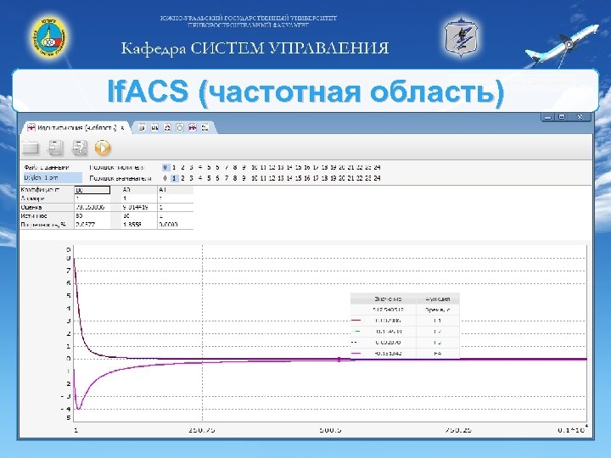The image size is (611, 458).
Task: Run identification with the orange play button
Action: [x=103, y=148]
